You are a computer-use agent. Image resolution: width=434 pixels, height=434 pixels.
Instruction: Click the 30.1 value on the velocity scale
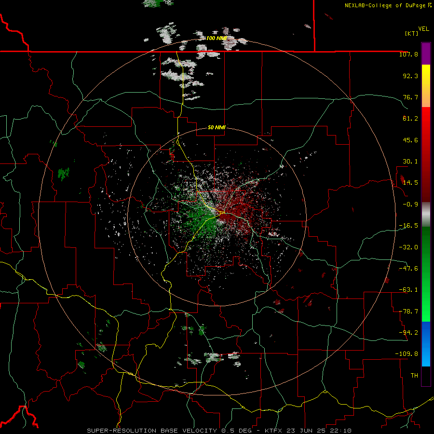pyautogui.click(x=410, y=162)
